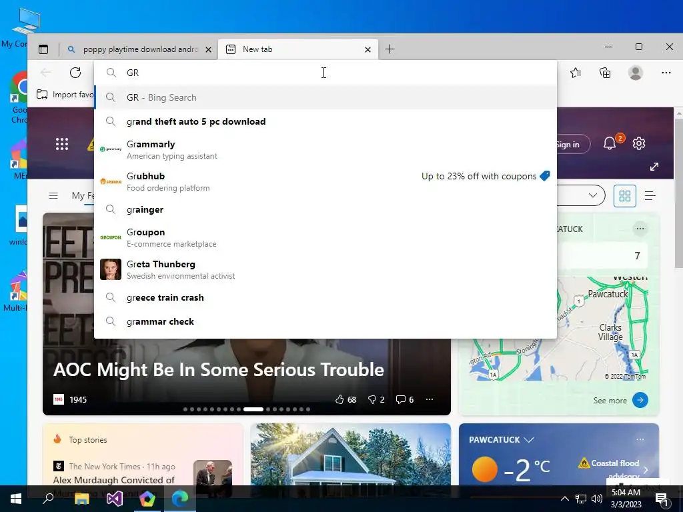
Task: Open weather card more options
Action: tap(640, 439)
